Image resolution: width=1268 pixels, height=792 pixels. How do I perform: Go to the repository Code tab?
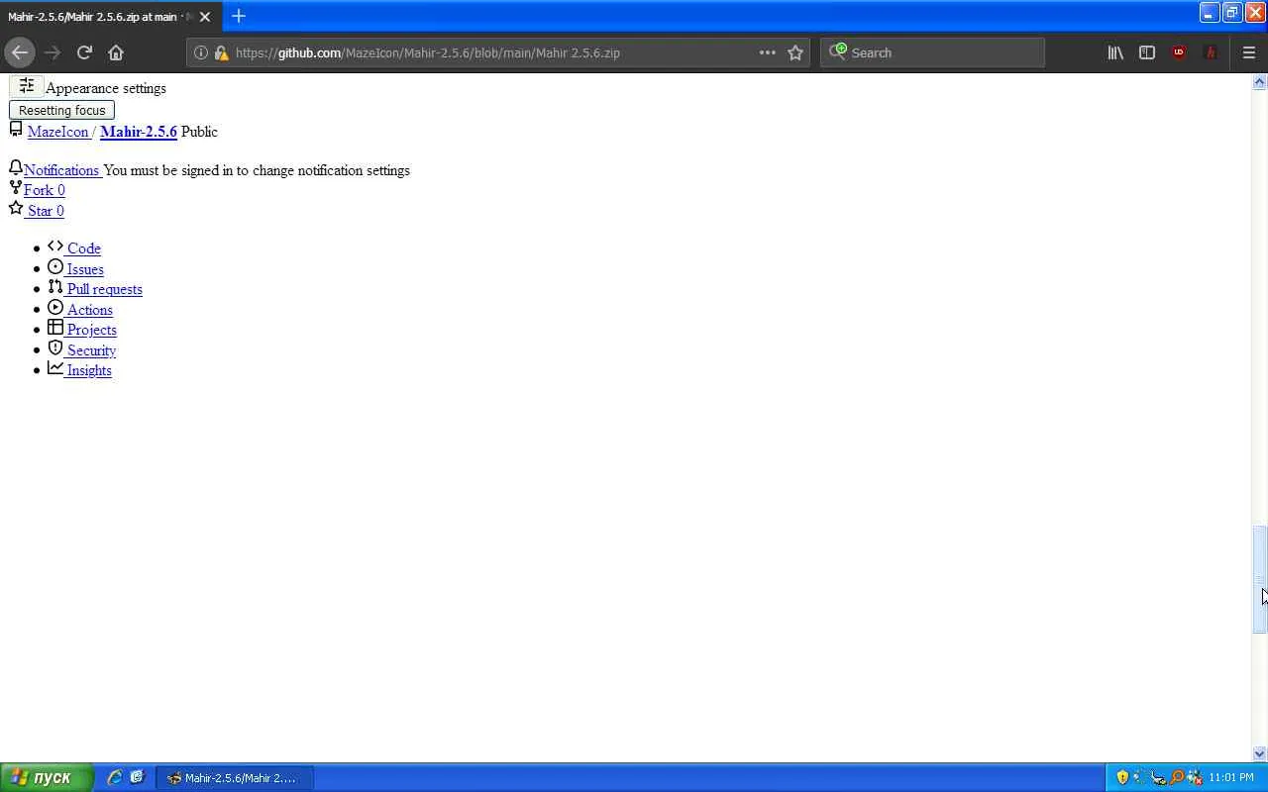83,248
